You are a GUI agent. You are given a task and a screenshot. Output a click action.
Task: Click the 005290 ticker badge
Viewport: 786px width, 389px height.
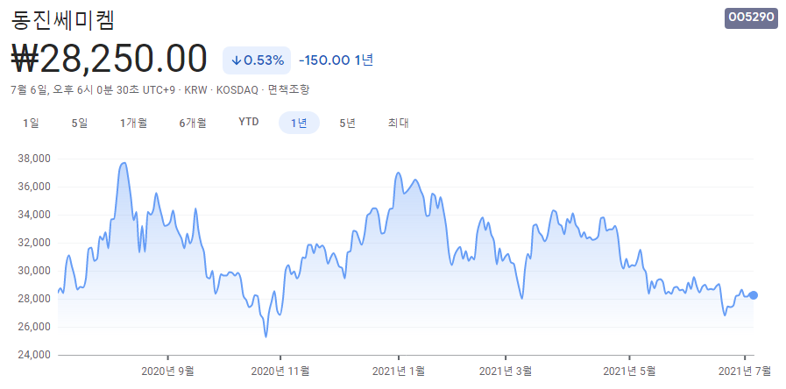[752, 18]
